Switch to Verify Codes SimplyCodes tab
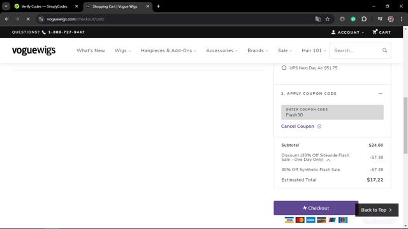 point(44,6)
